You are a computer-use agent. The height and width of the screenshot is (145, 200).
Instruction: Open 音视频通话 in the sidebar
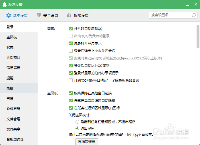point(19,139)
